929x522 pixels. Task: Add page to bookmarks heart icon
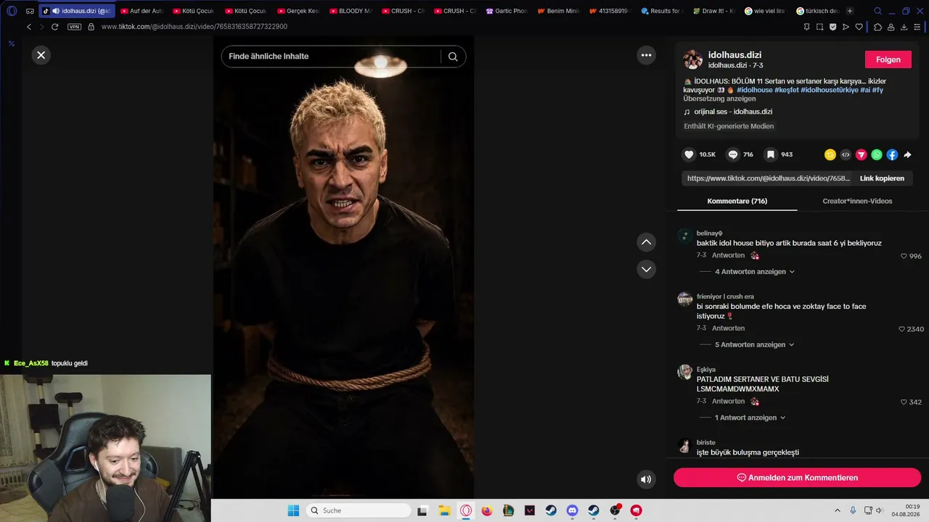[859, 27]
